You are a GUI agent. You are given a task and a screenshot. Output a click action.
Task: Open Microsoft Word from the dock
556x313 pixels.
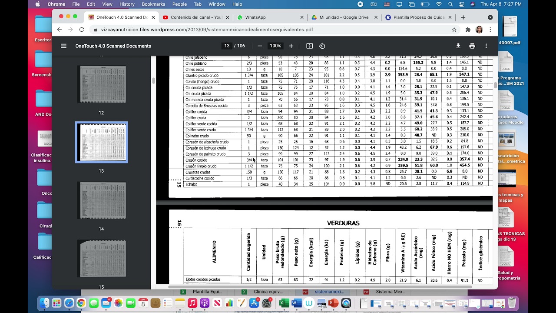point(297,303)
